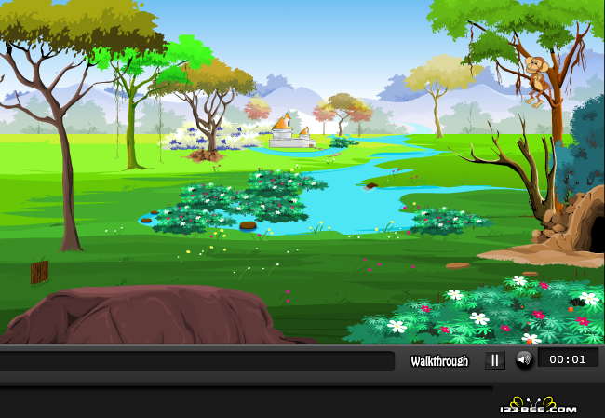The width and height of the screenshot is (605, 418).
Task: Pause the game with the pause button
Action: [x=495, y=360]
